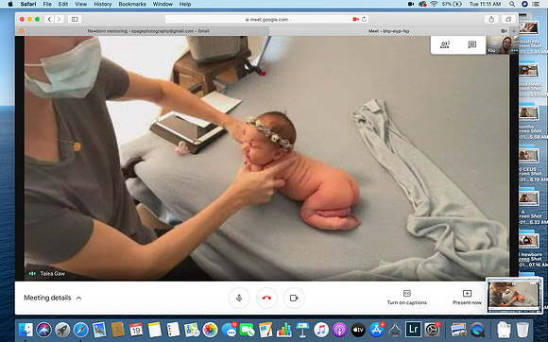Open the Apple menu
The image size is (548, 342).
tap(10, 4)
